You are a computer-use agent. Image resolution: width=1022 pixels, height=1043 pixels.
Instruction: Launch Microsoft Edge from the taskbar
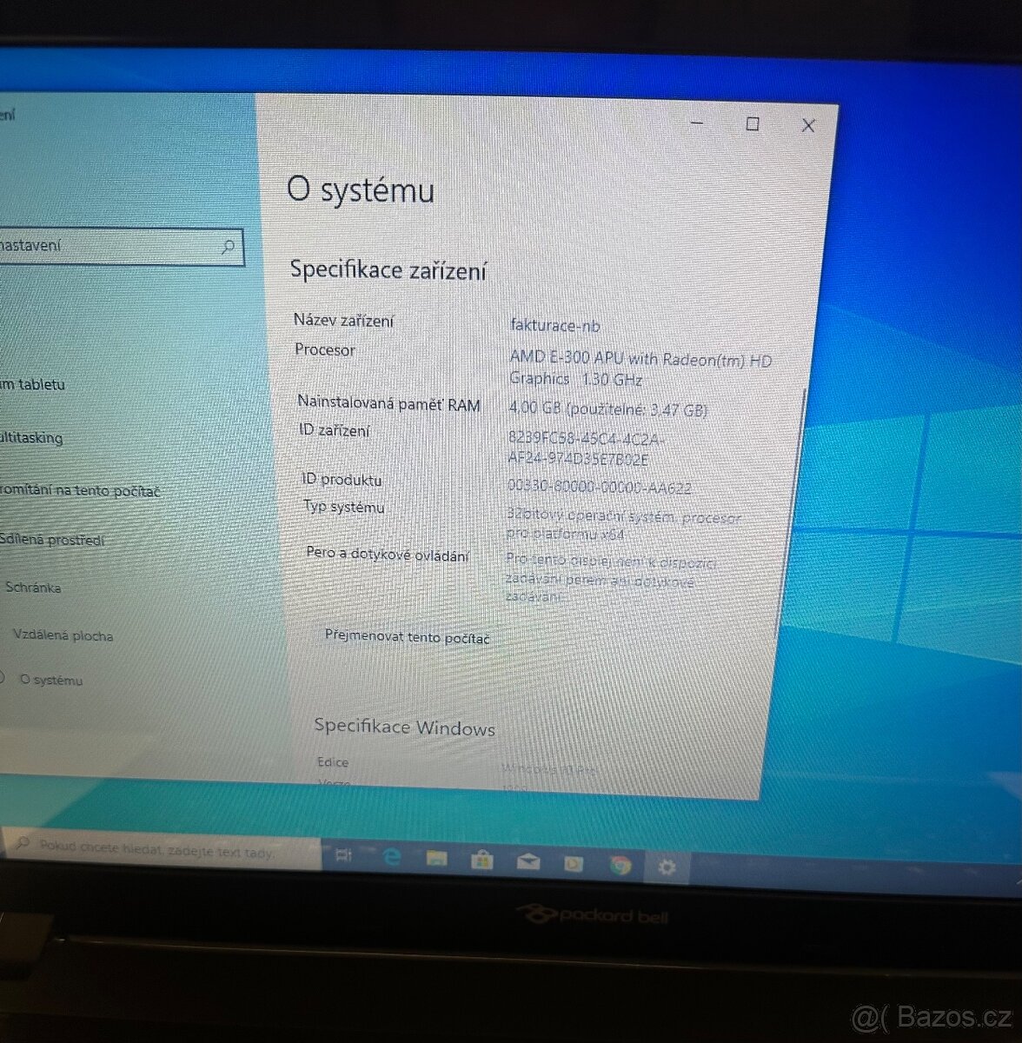pos(391,858)
